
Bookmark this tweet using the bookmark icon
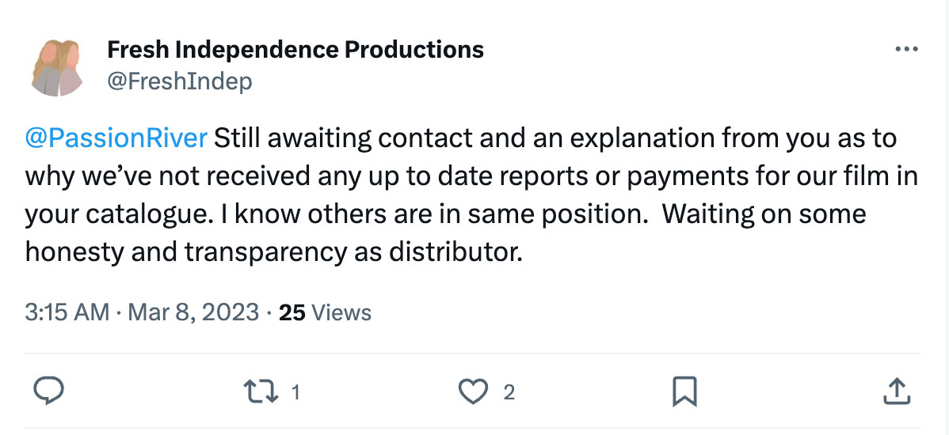pyautogui.click(x=684, y=392)
